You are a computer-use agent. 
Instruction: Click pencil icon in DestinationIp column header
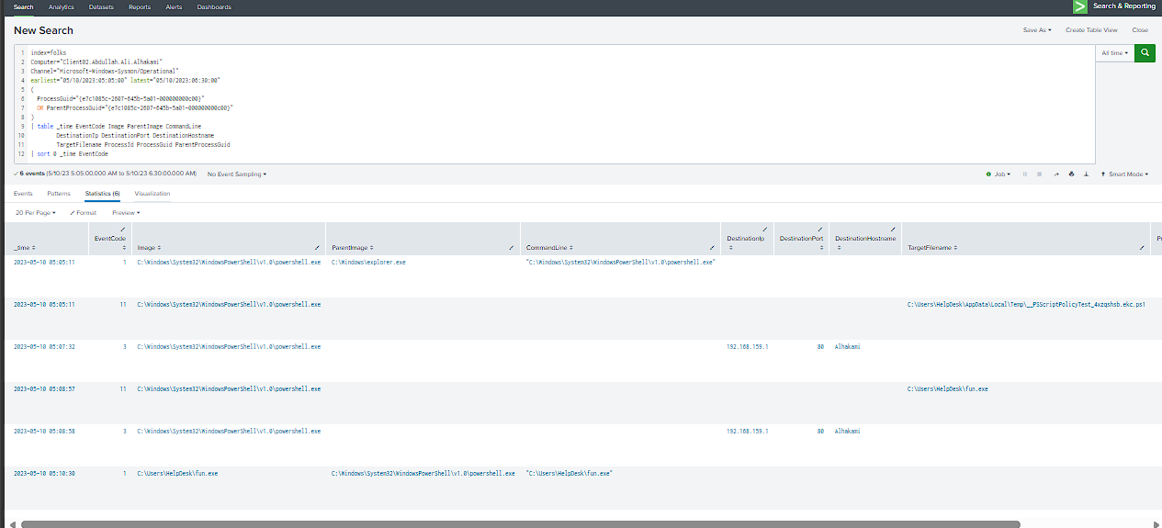(764, 229)
